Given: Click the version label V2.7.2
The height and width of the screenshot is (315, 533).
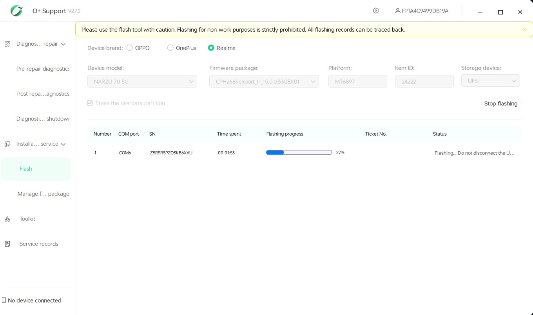Looking at the screenshot, I should point(74,11).
